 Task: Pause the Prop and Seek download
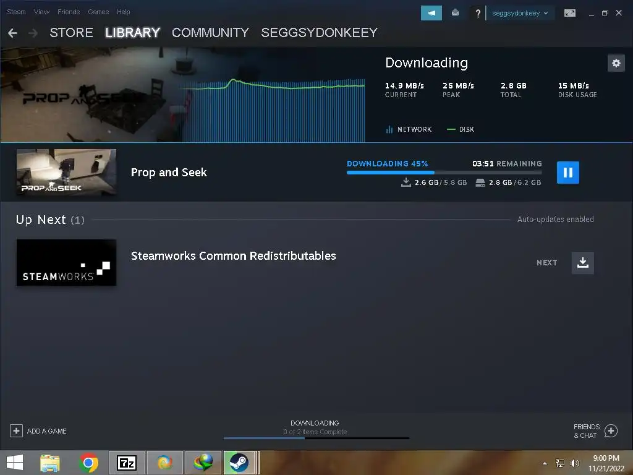567,173
